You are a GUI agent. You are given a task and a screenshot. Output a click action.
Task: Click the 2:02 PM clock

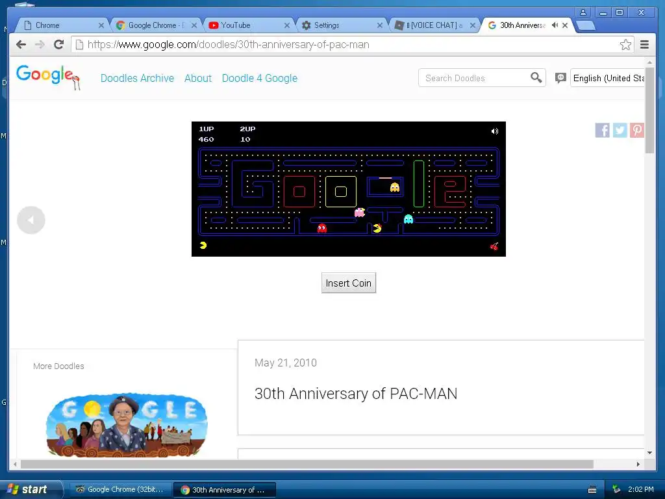pos(641,489)
